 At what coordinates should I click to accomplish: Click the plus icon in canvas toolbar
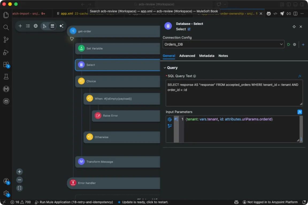click(x=20, y=26)
